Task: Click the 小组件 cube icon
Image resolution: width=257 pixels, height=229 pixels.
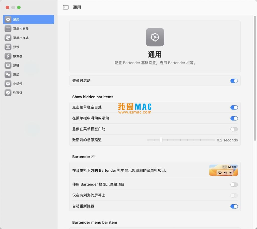Action: pos(8,84)
